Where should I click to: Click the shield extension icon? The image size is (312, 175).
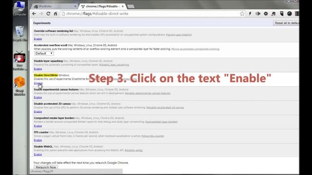[x=282, y=14]
